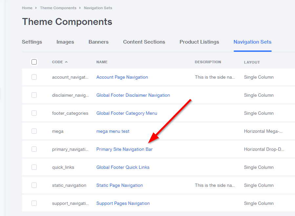Click the Home breadcrumb link
Viewport: 295px width, 216px height.
coord(27,8)
